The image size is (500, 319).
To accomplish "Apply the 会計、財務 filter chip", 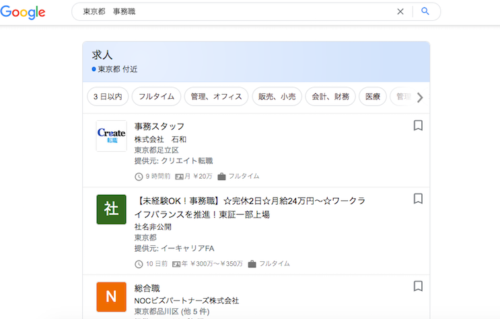I will (330, 97).
